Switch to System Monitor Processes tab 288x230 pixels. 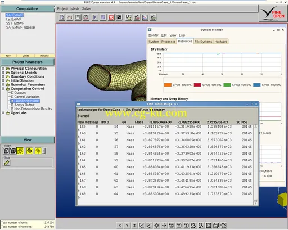click(168, 42)
